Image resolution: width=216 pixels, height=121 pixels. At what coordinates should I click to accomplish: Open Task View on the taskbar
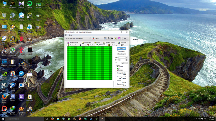[47, 119]
